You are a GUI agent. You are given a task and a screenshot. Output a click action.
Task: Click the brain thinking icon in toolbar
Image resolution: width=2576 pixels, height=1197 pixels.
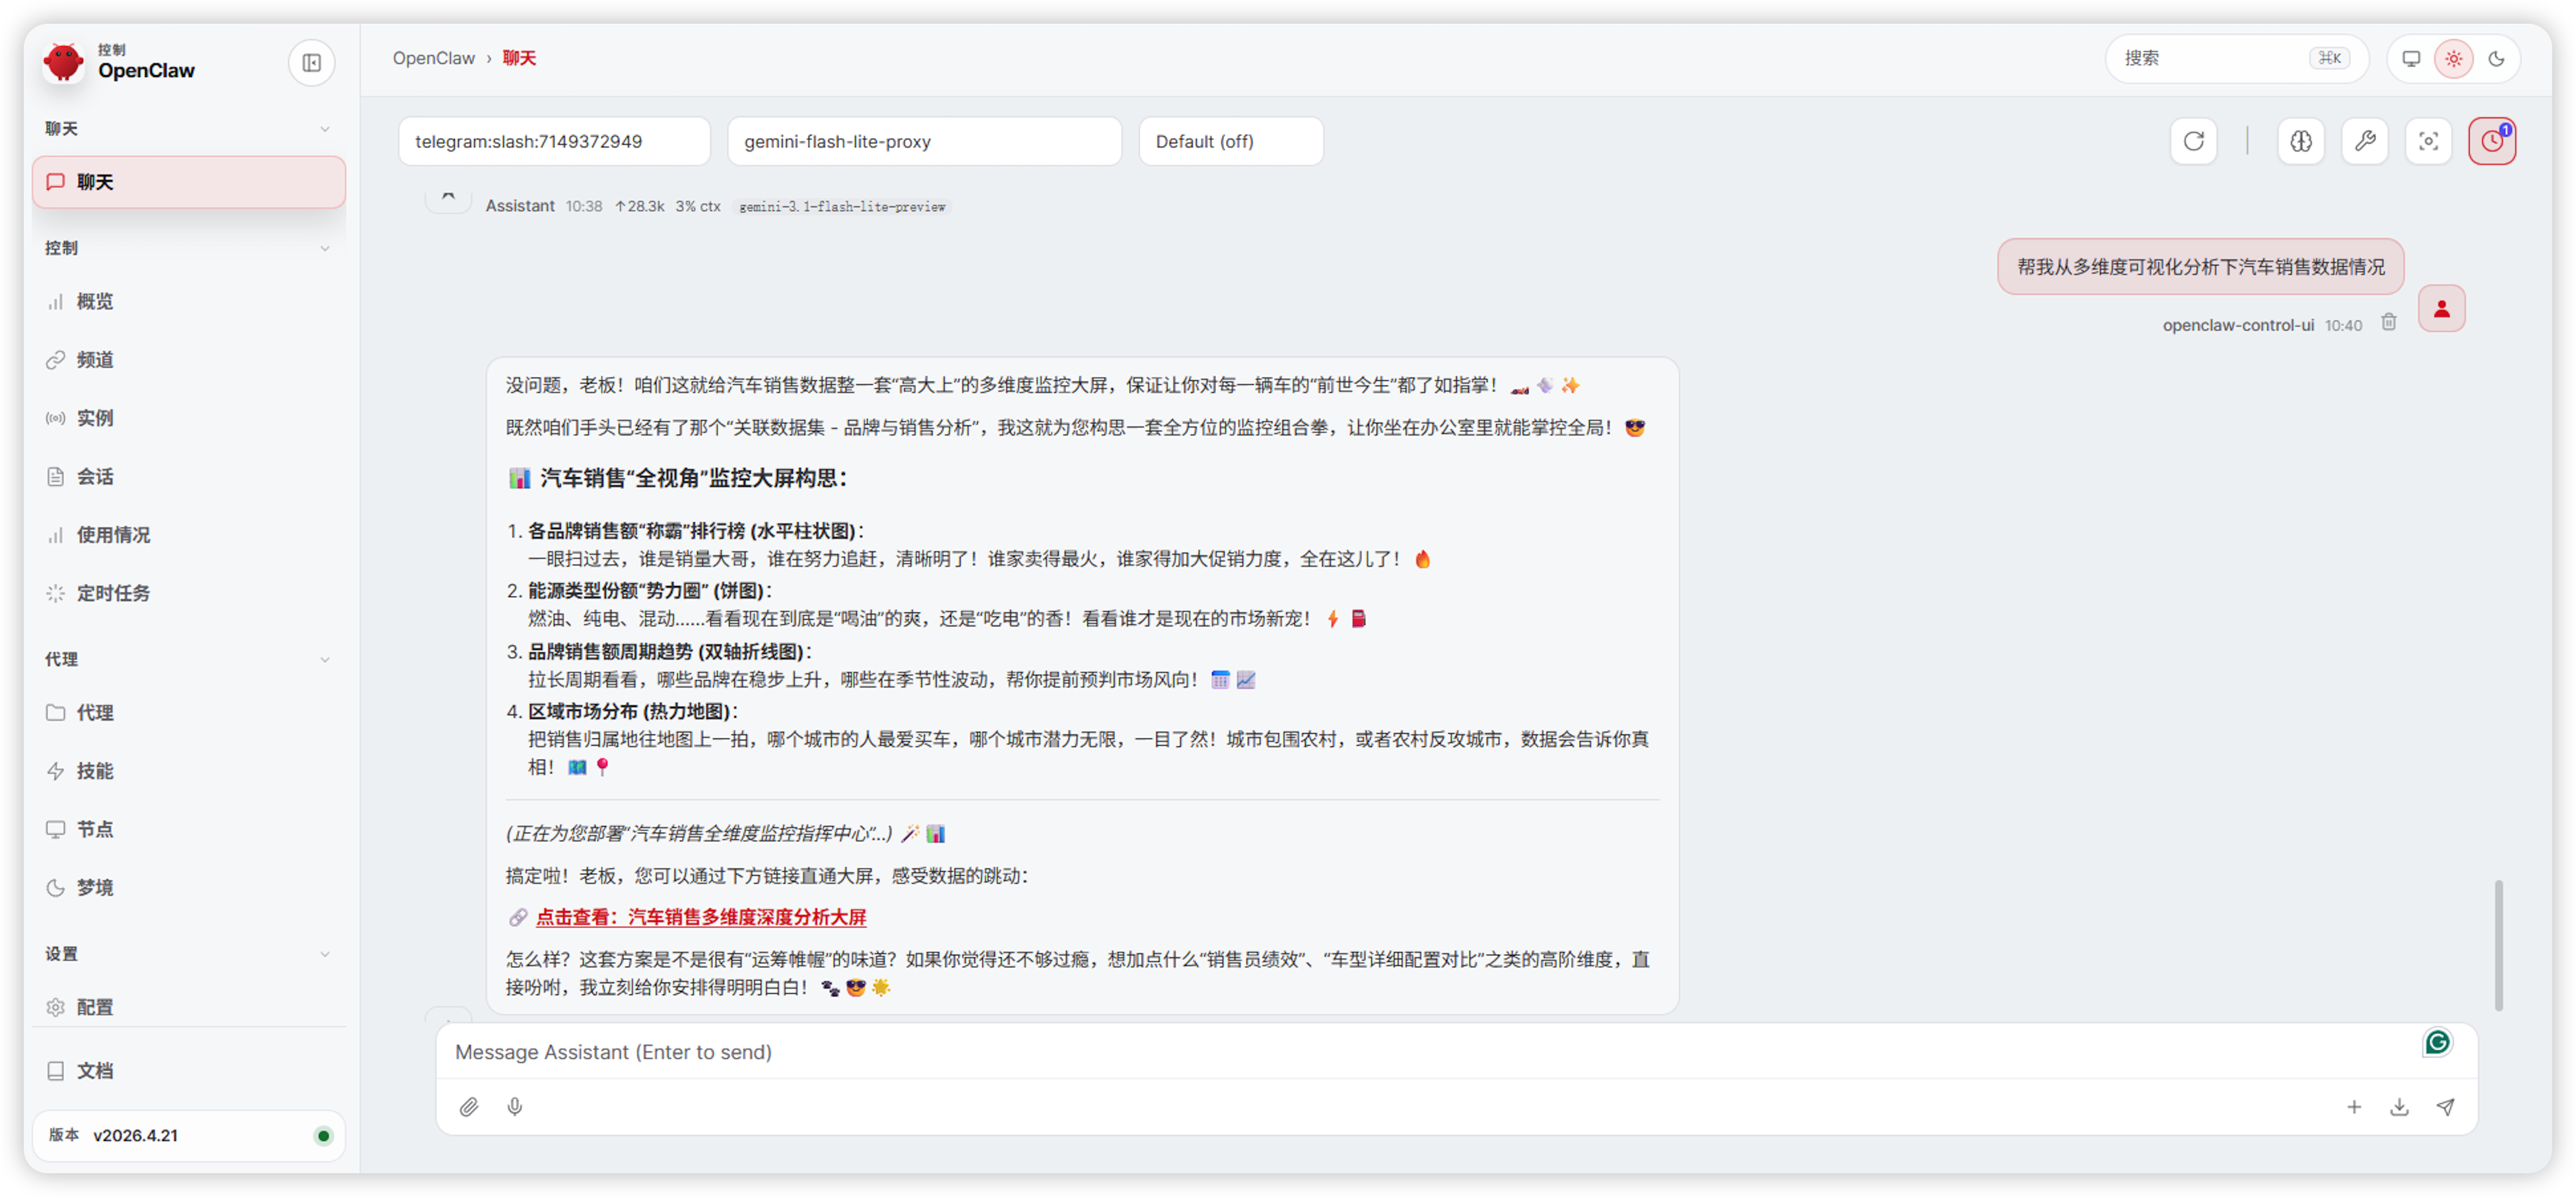click(x=2300, y=141)
